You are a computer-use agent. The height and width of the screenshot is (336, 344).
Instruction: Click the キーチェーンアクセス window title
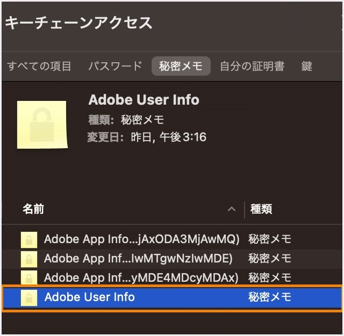pos(78,23)
